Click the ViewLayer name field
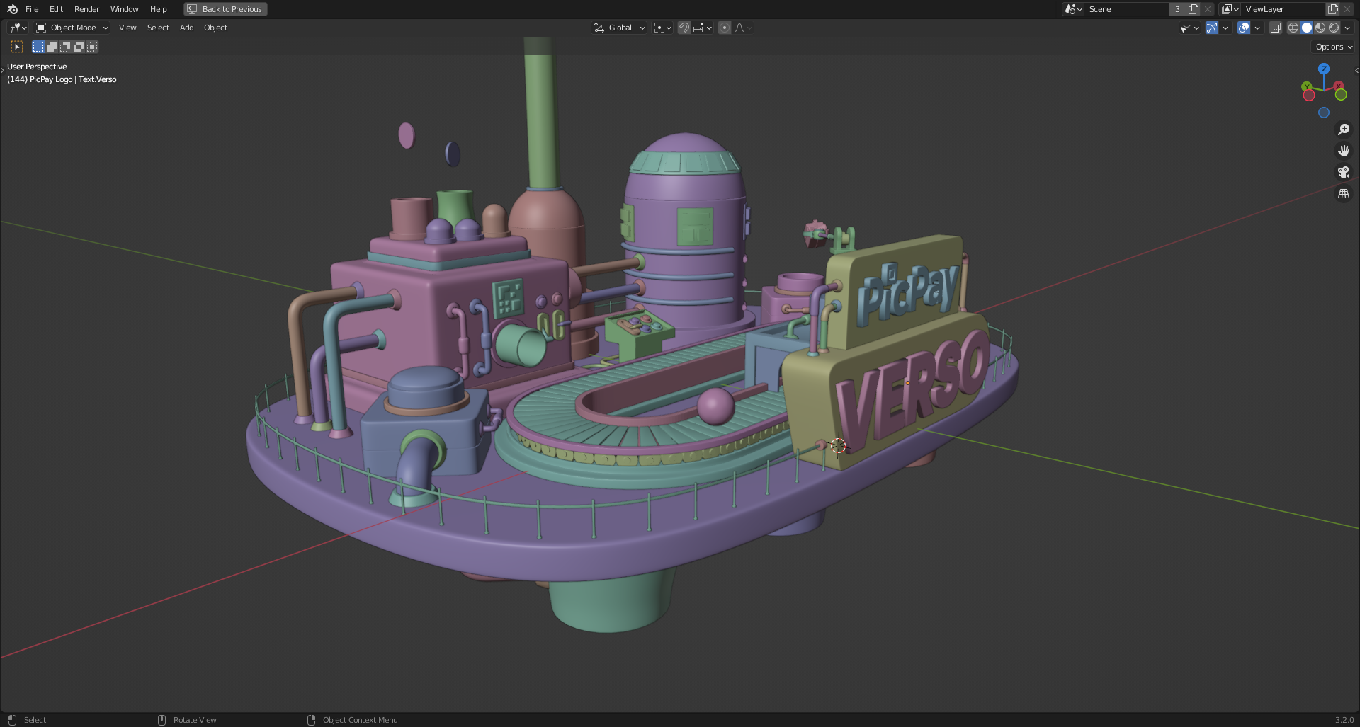Image resolution: width=1360 pixels, height=727 pixels. click(1283, 9)
